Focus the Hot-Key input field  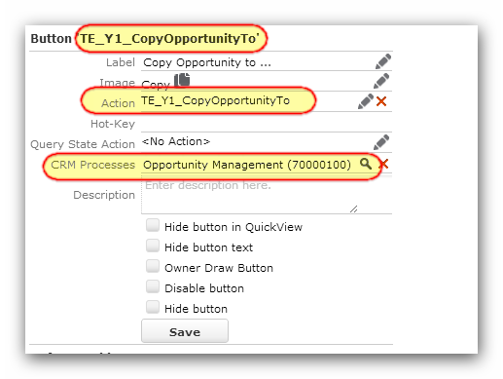pyautogui.click(x=267, y=124)
